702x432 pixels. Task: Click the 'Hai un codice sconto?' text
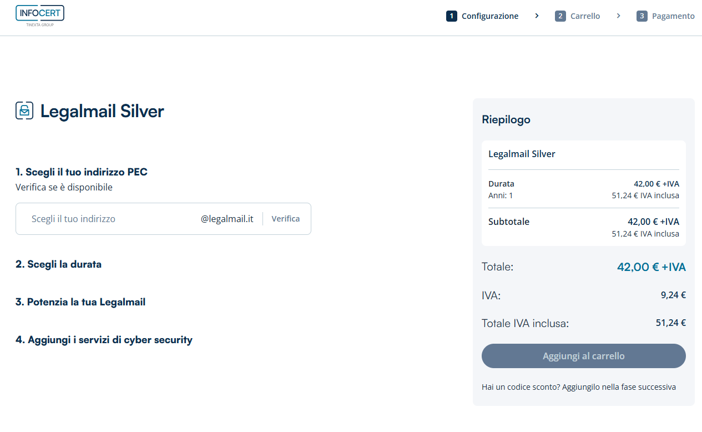click(578, 387)
